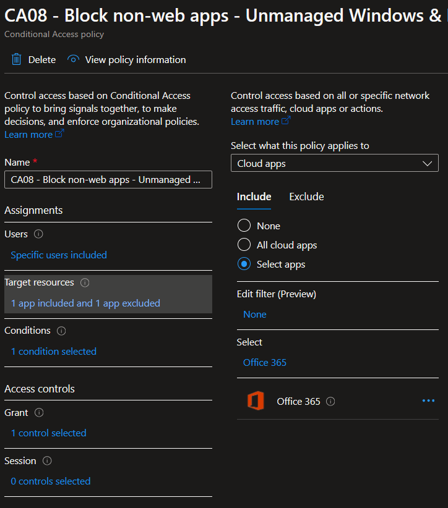This screenshot has width=448, height=508.
Task: Click the View policy information eye icon
Action: [74, 59]
